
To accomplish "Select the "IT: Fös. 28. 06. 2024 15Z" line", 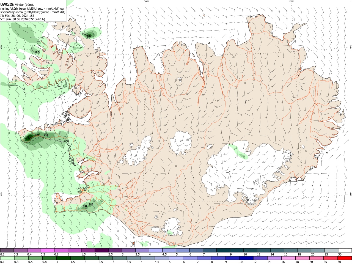I will coord(17,16).
